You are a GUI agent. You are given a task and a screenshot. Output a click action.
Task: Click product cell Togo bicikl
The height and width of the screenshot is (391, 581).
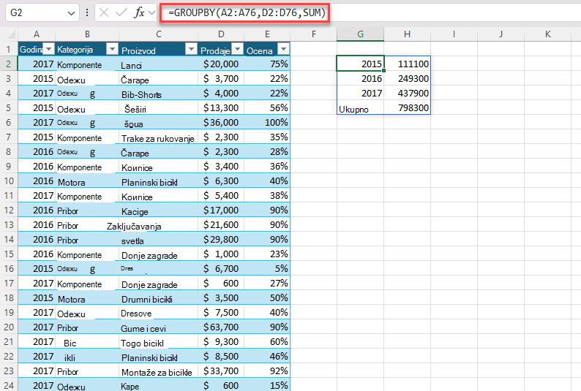159,342
